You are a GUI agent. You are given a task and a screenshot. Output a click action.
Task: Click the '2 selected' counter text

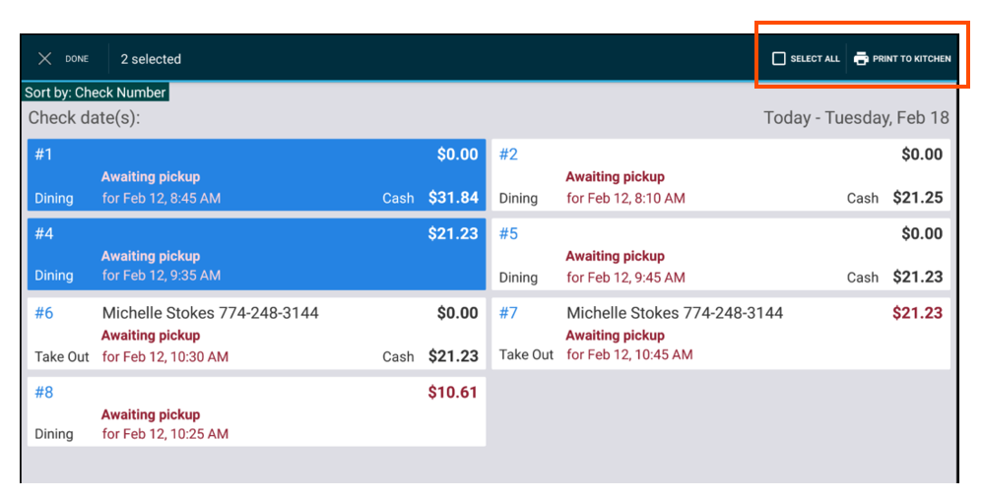151,59
